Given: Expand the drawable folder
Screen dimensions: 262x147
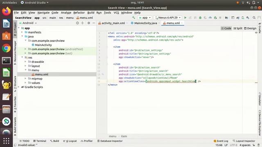Looking at the screenshot, I should [x=25, y=62].
